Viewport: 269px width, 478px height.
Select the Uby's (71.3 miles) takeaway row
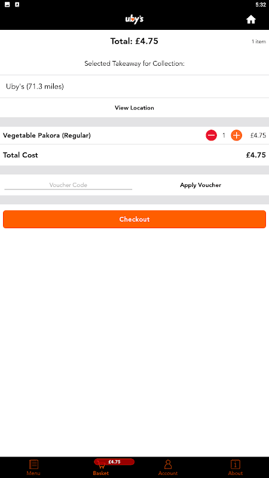[134, 87]
